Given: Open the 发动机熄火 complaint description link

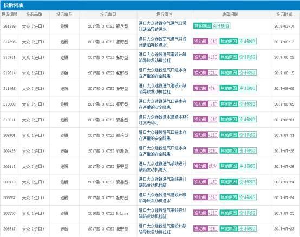Looking at the screenshot, I should (x=162, y=167).
